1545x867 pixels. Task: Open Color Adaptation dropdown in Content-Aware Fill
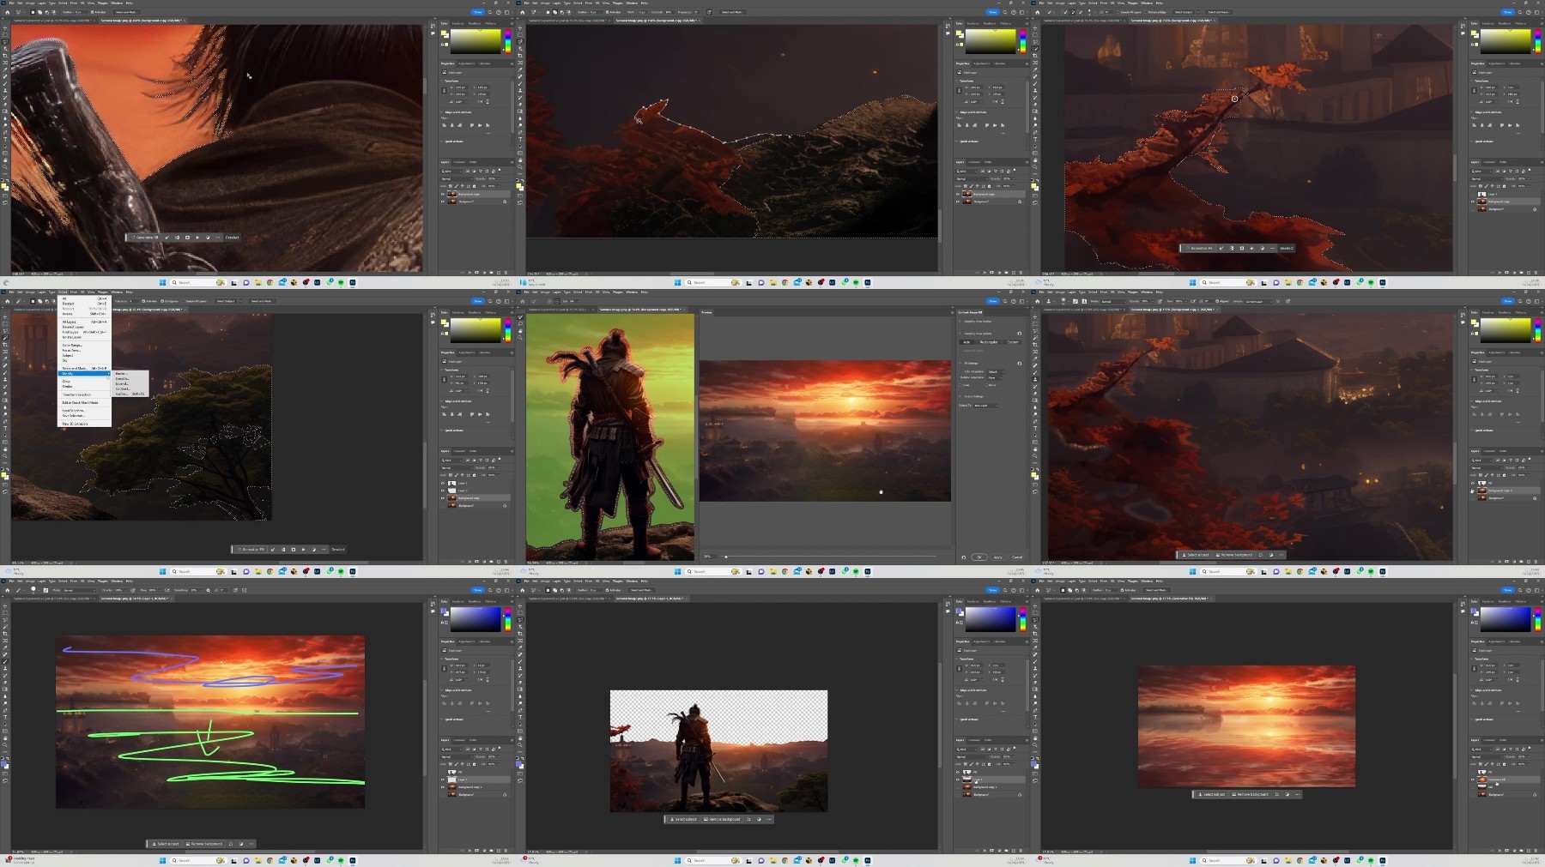(x=996, y=372)
